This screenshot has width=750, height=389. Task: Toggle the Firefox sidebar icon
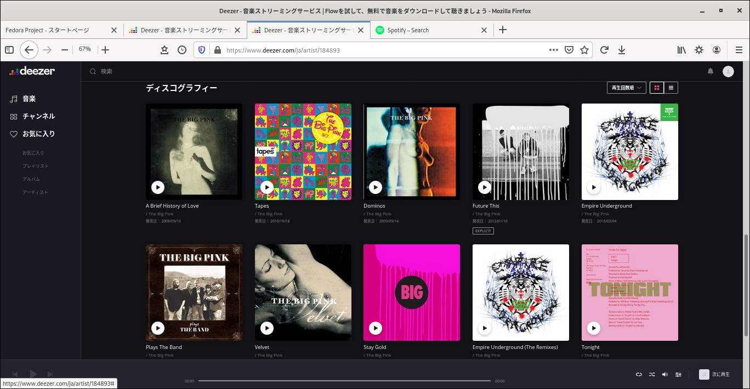(9, 50)
